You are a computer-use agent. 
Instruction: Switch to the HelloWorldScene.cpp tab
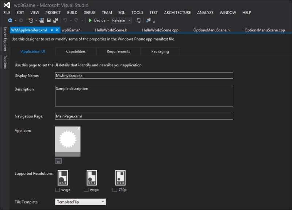tap(160, 30)
